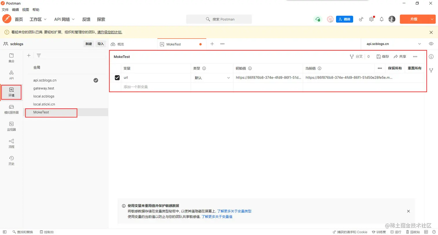Open the tab bar three-dot options
The image size is (438, 235).
(222, 44)
